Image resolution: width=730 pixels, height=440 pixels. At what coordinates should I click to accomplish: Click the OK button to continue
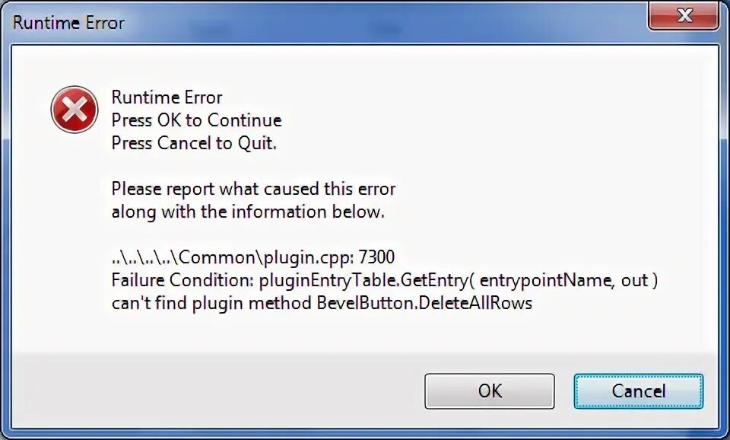489,391
